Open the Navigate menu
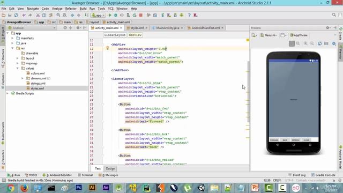Viewport: 343px width, 193px height. 33,9
